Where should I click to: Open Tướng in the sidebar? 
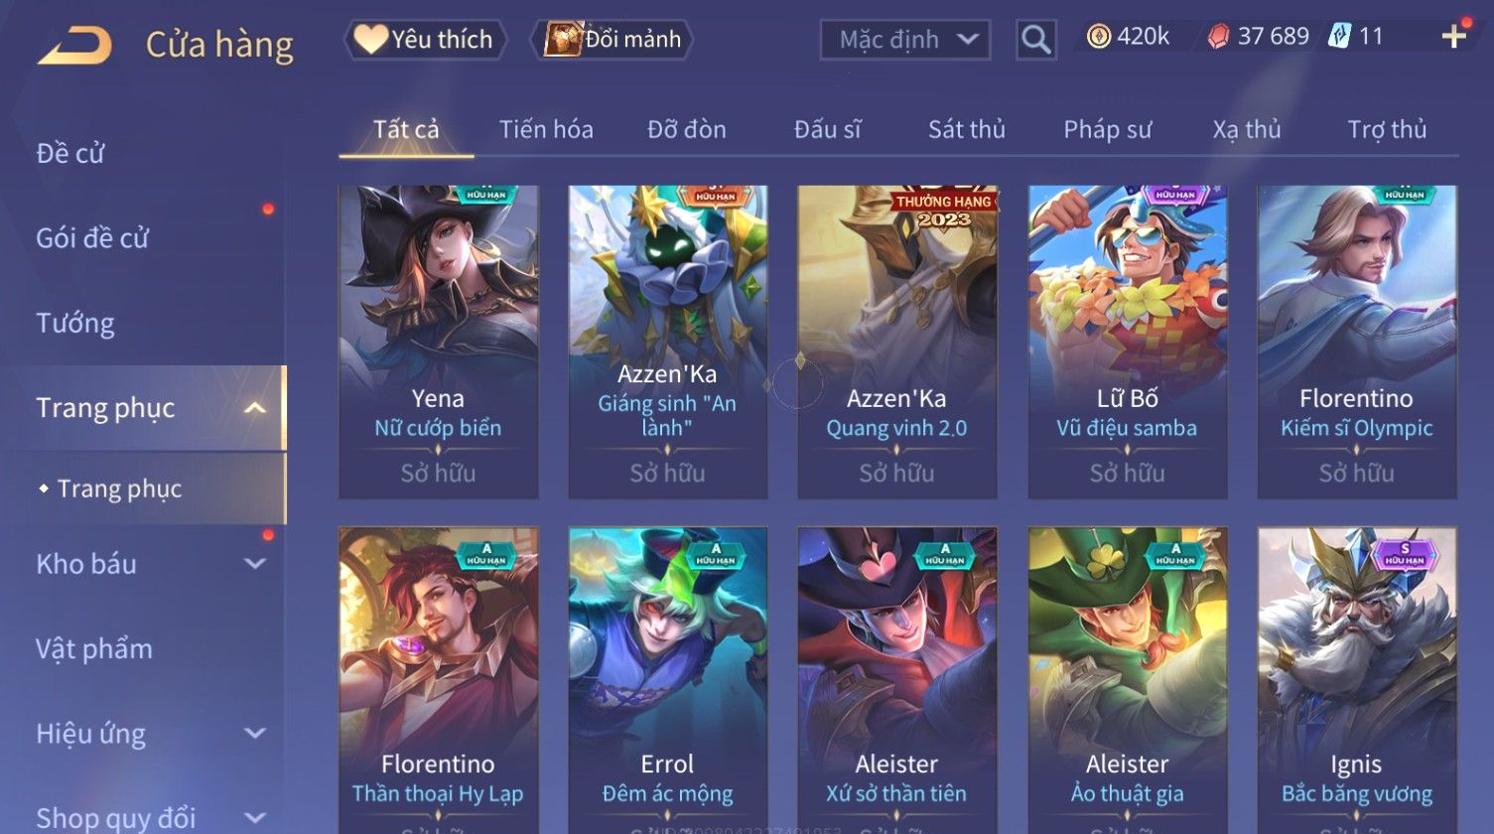click(75, 324)
